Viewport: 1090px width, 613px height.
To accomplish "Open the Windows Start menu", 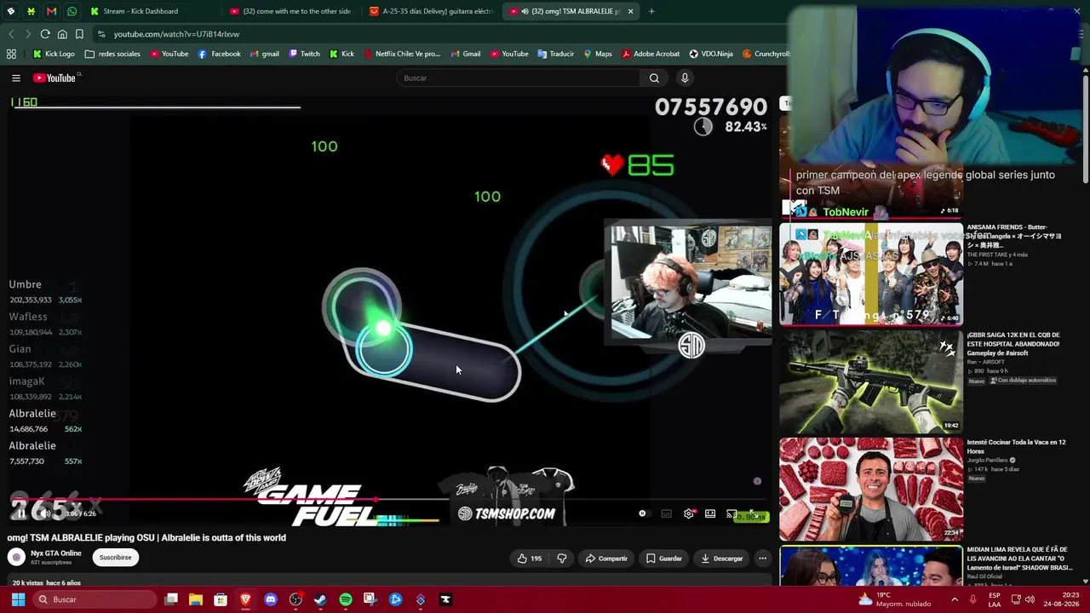I will point(18,599).
